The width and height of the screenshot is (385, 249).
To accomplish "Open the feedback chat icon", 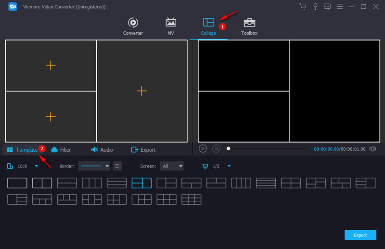I will click(x=327, y=7).
